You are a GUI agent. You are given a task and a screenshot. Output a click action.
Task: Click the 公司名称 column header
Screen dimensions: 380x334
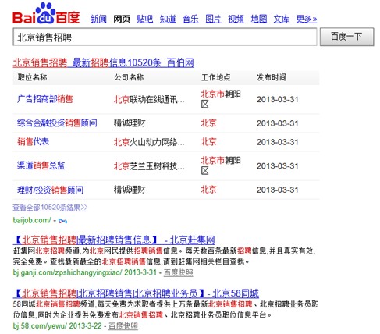[129, 77]
